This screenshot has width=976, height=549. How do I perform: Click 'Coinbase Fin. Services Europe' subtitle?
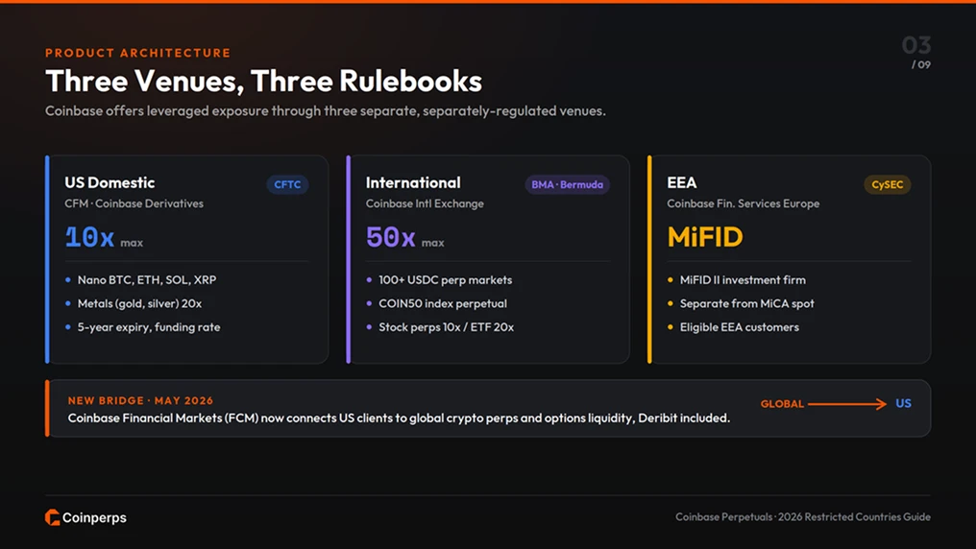[x=744, y=203]
